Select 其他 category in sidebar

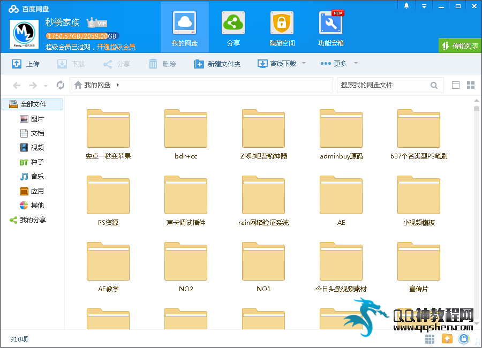tap(32, 206)
